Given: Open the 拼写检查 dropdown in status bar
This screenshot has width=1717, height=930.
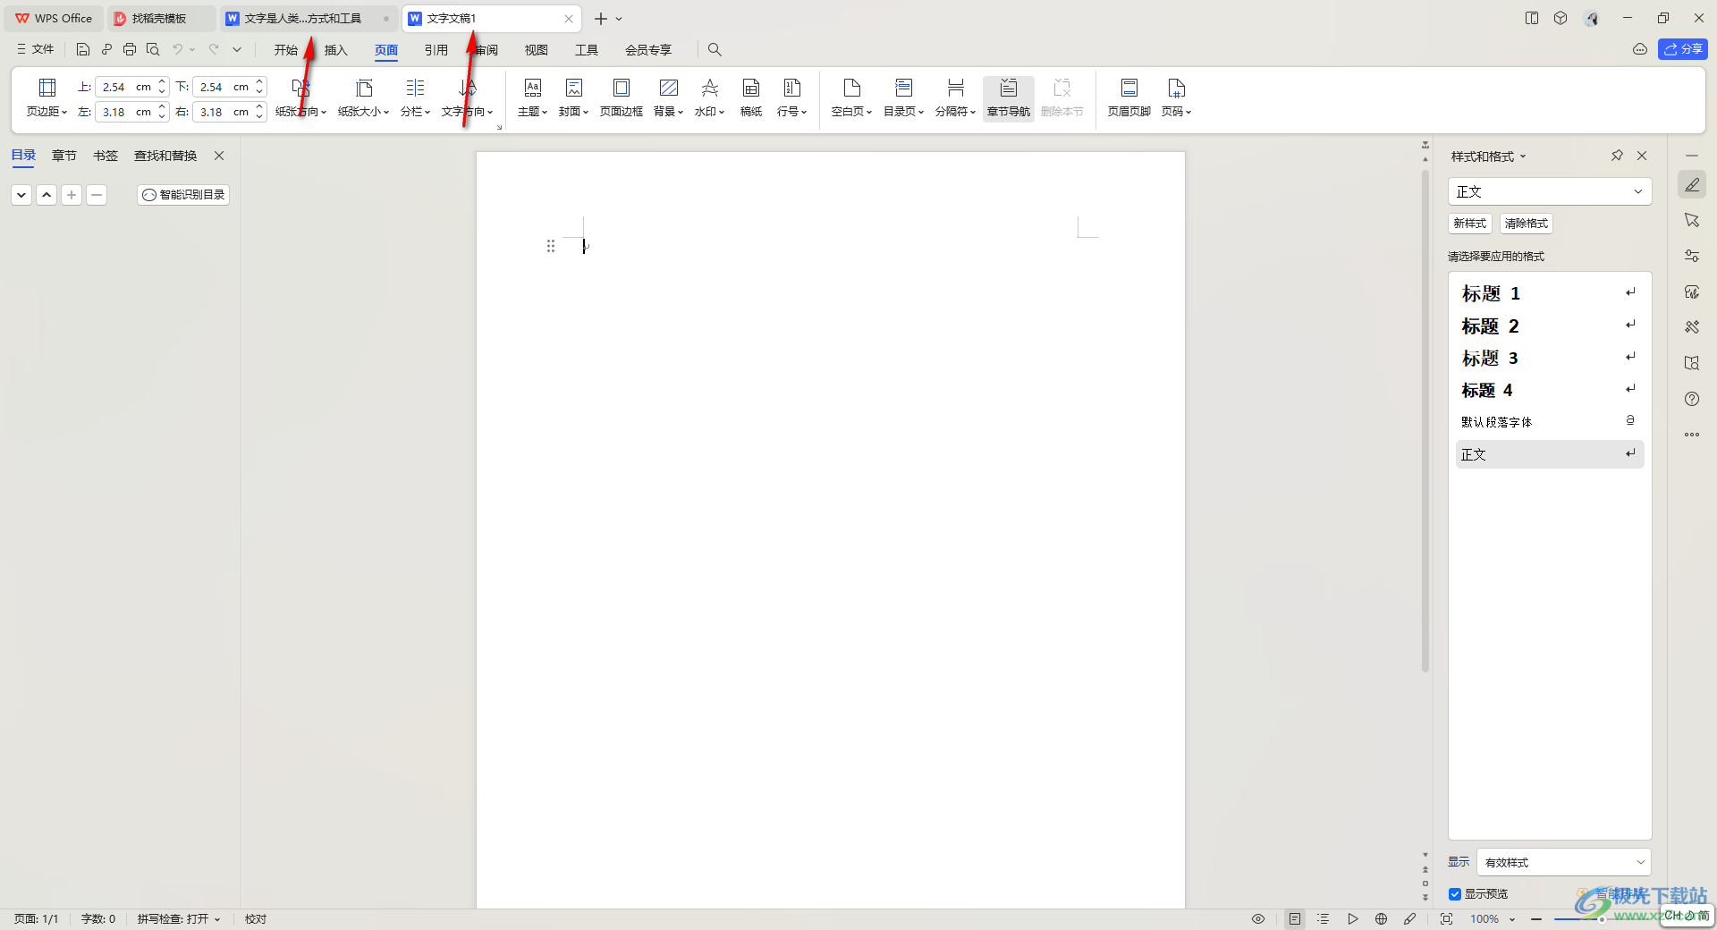Looking at the screenshot, I should (178, 918).
